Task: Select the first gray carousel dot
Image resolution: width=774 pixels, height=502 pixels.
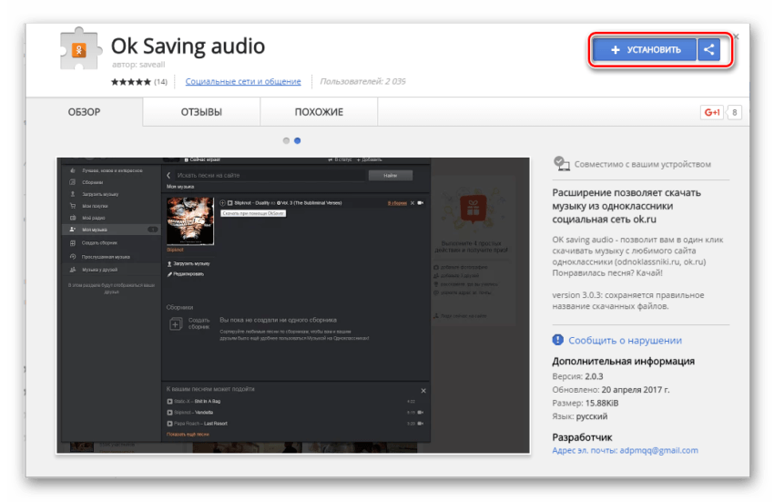Action: point(286,140)
